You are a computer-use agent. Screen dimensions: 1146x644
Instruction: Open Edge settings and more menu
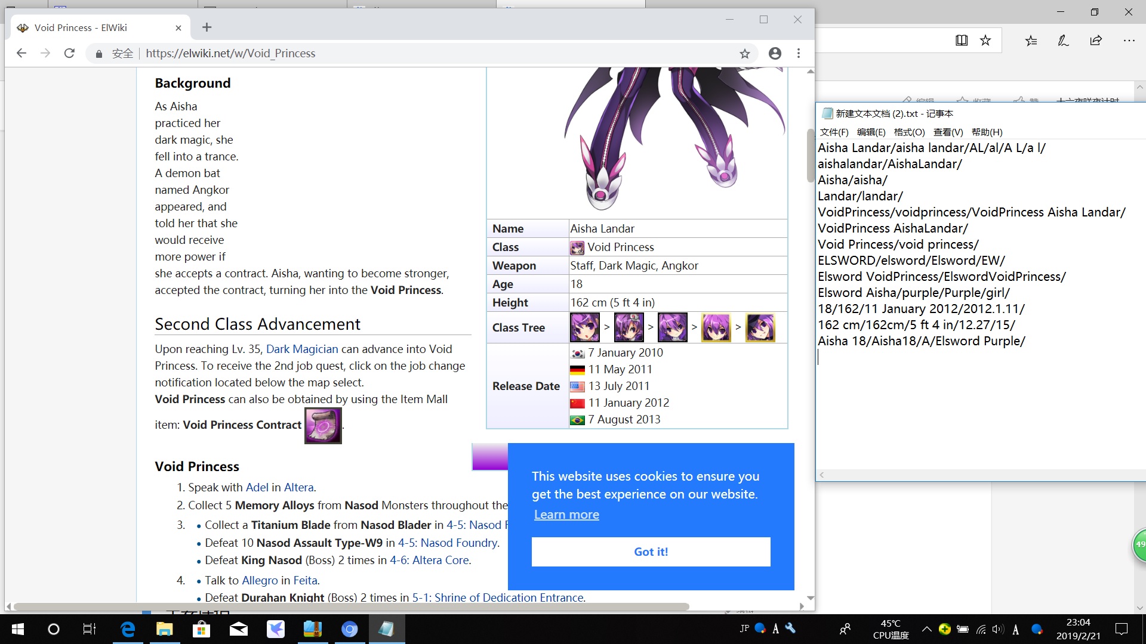click(1129, 41)
